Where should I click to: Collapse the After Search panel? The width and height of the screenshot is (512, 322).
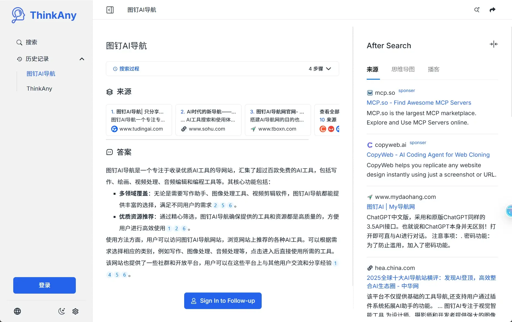point(494,44)
